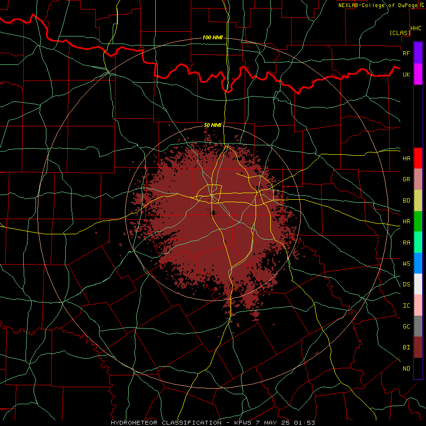Click the GR salmon legend color swatch
Viewport: 426px width, 426px height.
(x=418, y=179)
